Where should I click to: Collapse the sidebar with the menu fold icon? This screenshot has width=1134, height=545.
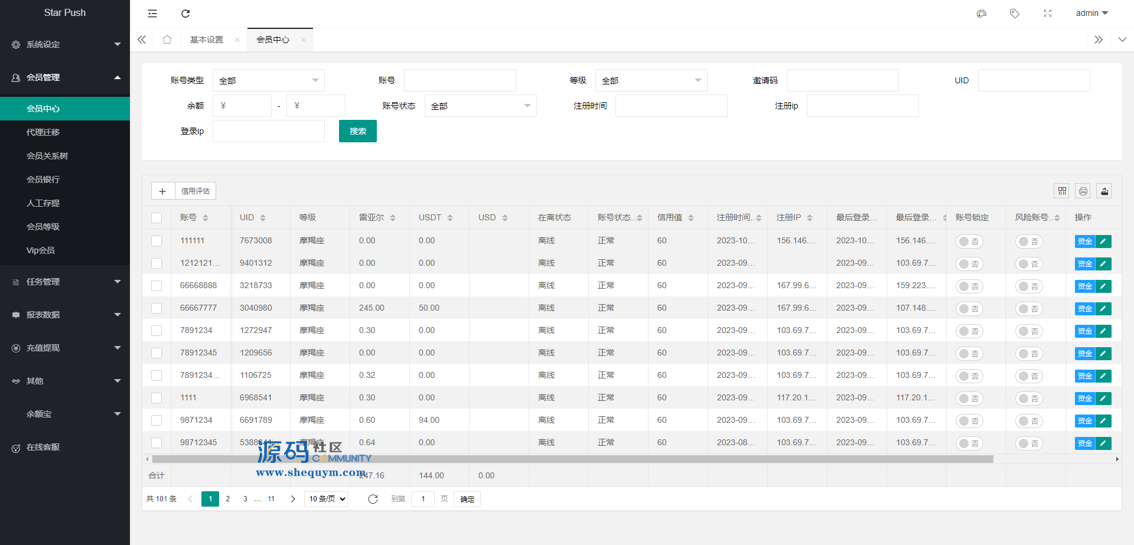(x=152, y=14)
